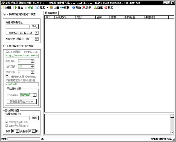This screenshot has width=176, height=142.
Task: Hide the window using 隐藏
Action: click(98, 8)
